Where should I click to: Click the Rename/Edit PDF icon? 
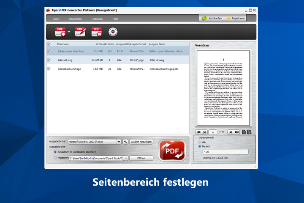tap(80, 32)
